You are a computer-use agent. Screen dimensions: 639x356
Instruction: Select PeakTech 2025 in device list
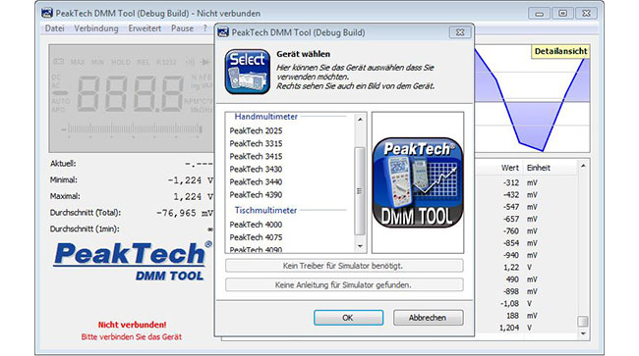click(256, 130)
